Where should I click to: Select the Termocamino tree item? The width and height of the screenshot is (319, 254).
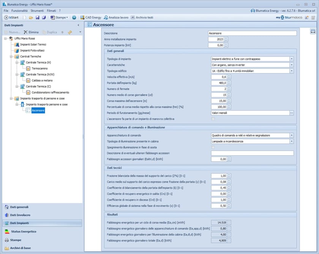[39, 68]
